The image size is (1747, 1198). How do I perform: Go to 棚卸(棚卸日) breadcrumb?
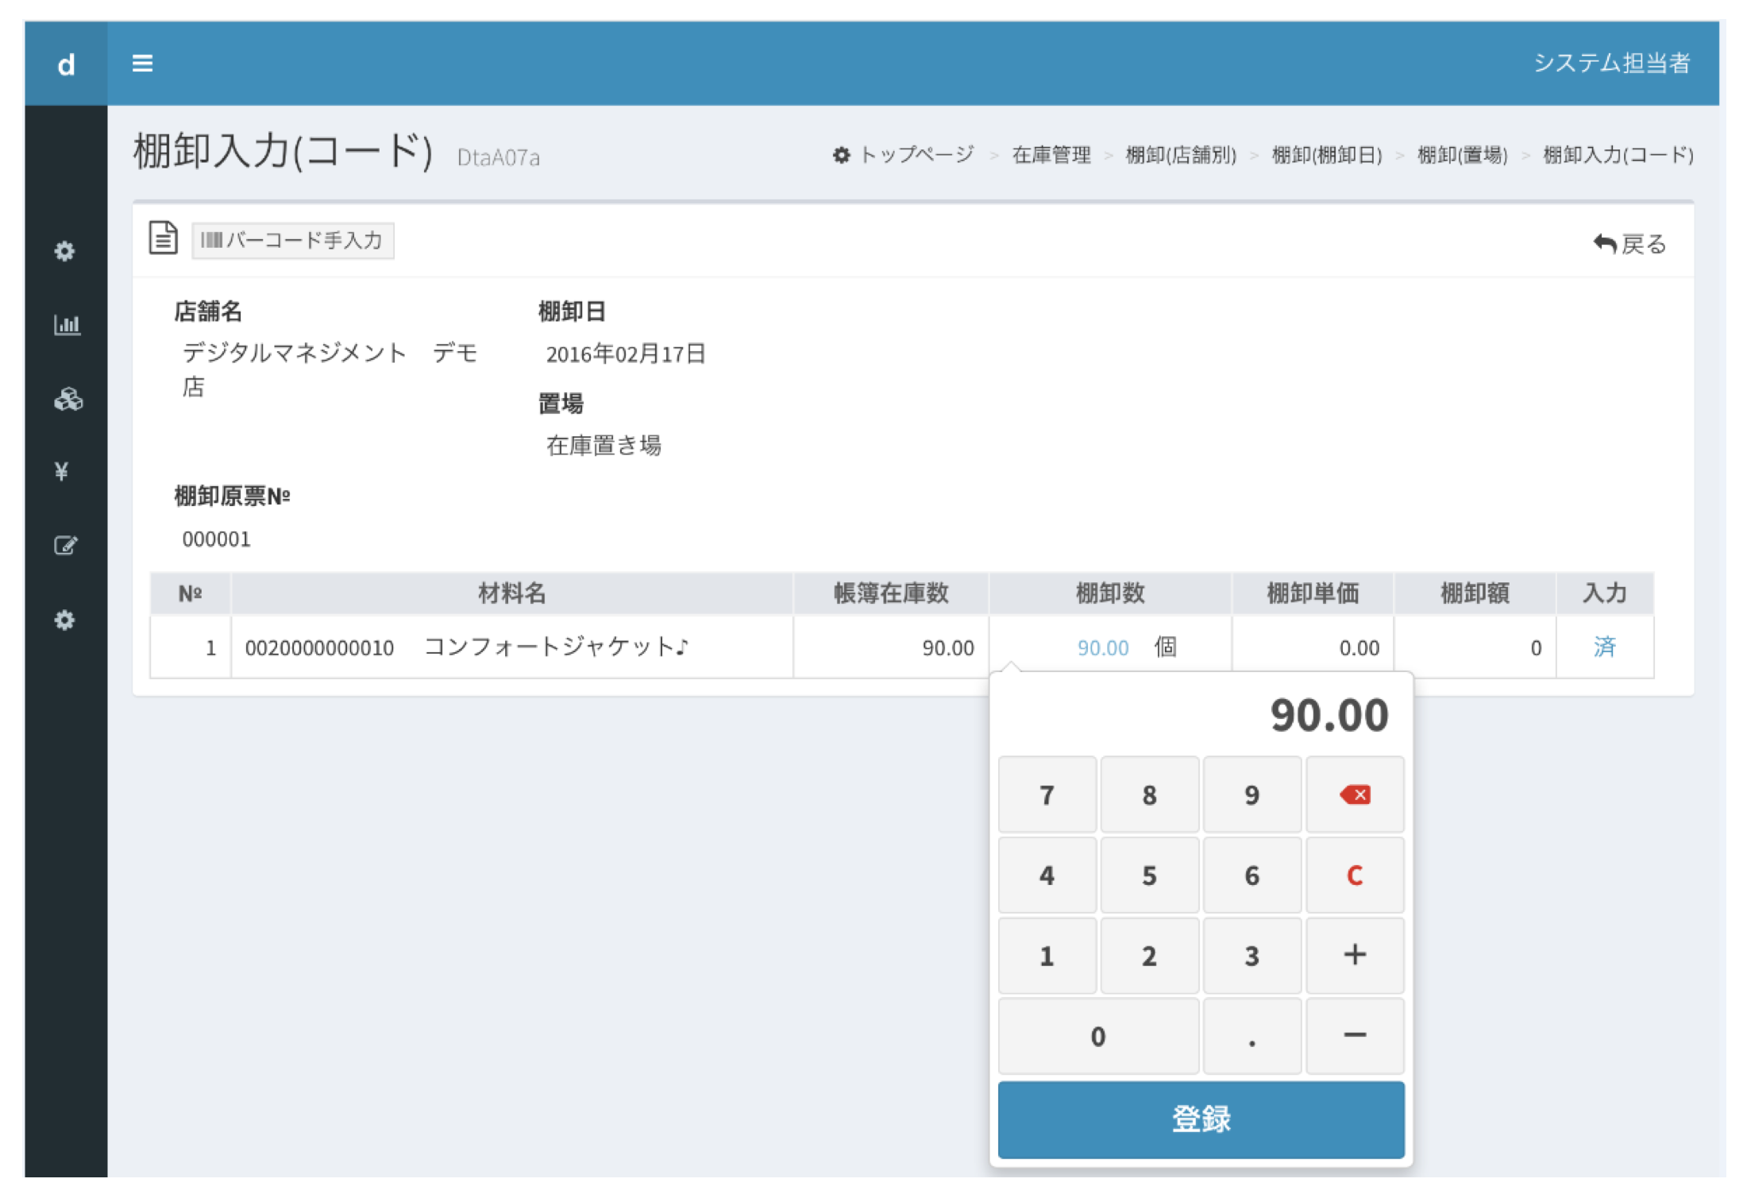1327,155
